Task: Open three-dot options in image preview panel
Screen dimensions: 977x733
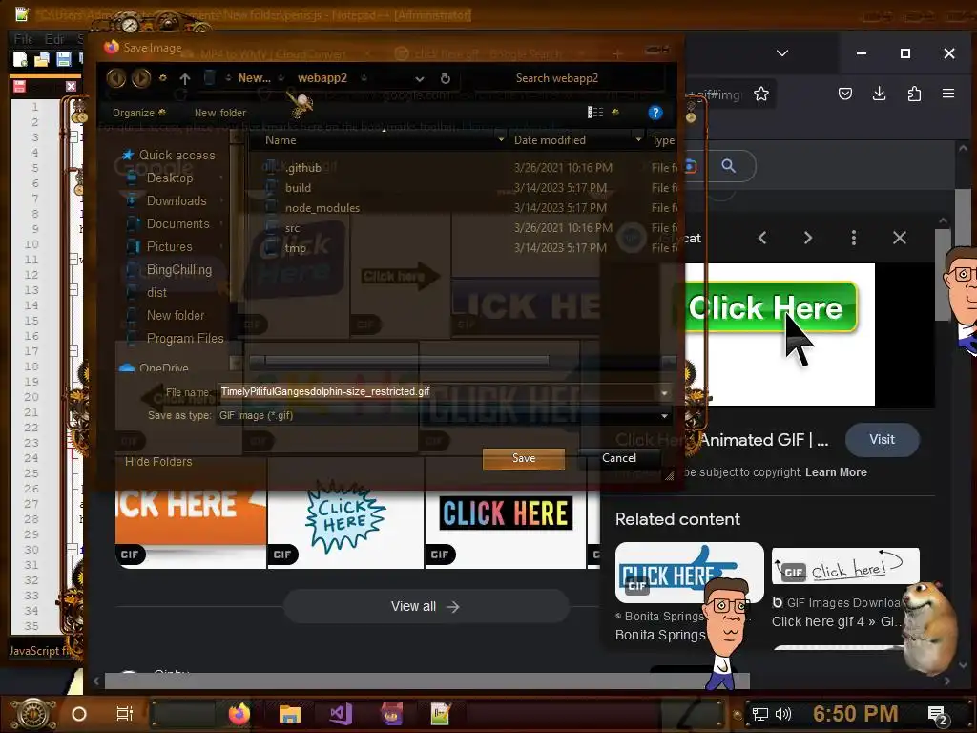Action: click(x=854, y=238)
